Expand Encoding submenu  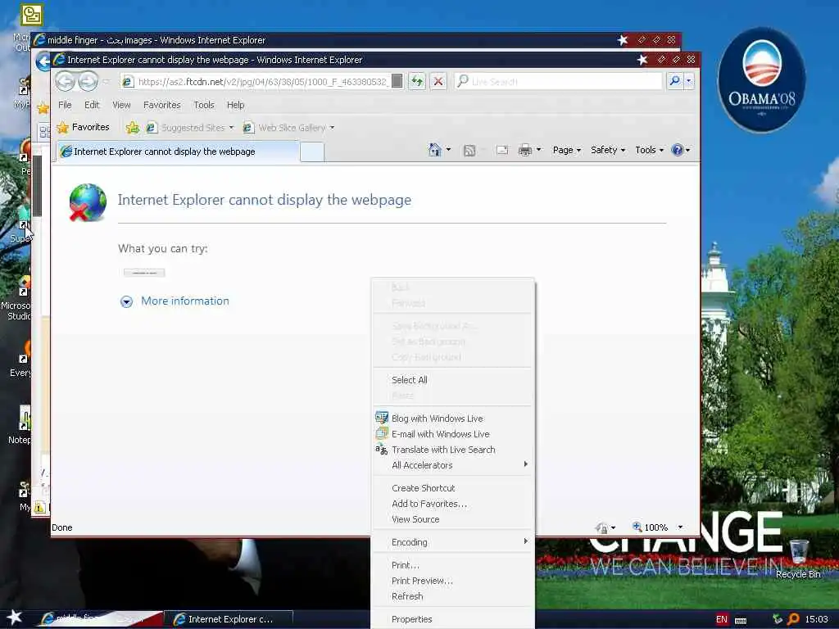452,542
